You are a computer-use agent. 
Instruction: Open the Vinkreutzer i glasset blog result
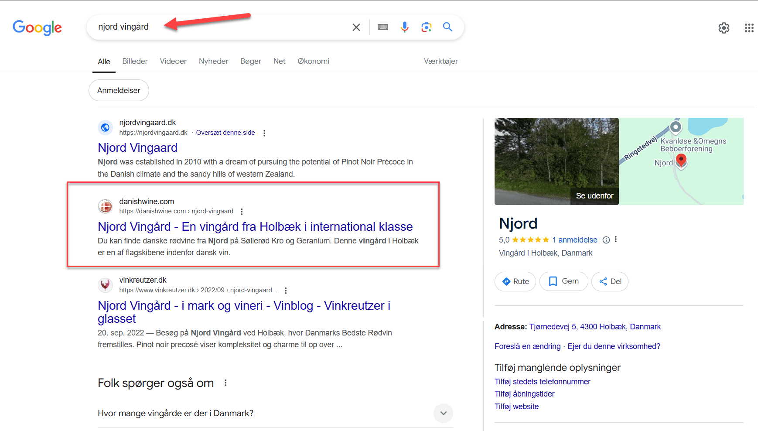click(x=244, y=312)
